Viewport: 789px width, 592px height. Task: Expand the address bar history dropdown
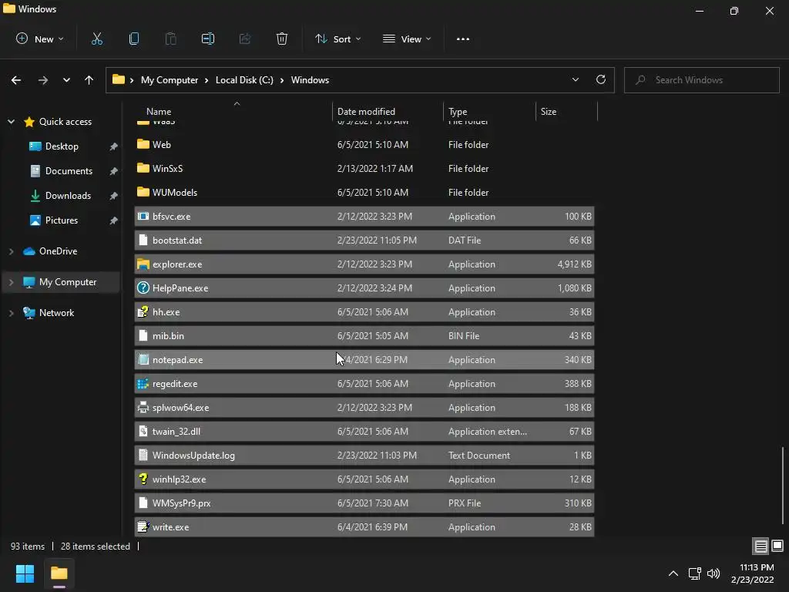(x=575, y=79)
